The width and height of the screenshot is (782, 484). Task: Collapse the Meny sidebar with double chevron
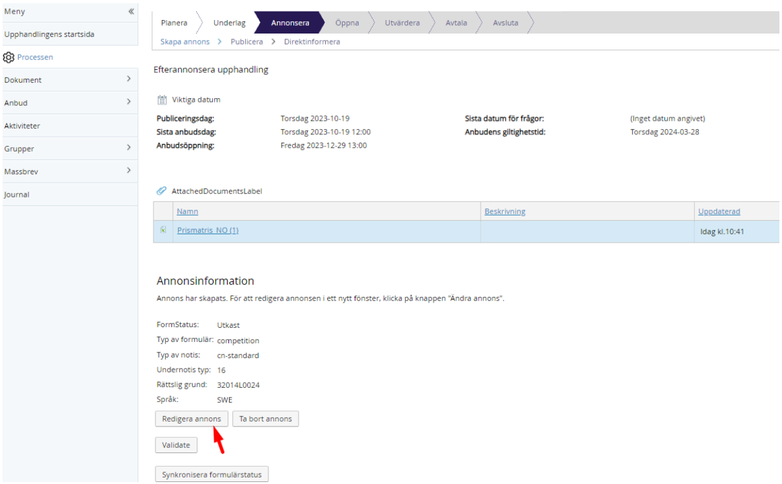pyautogui.click(x=132, y=12)
